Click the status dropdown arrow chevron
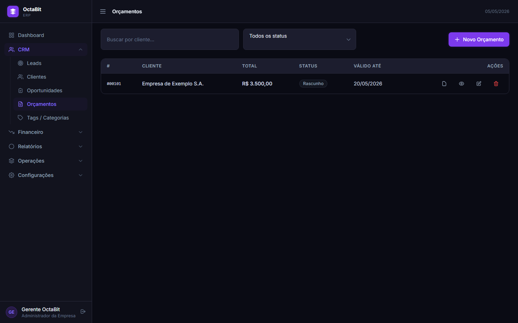The width and height of the screenshot is (518, 323). click(349, 39)
